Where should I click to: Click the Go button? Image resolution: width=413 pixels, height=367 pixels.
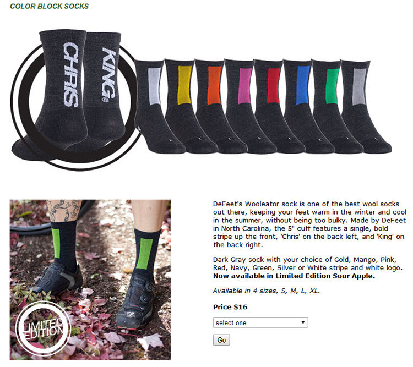(x=221, y=340)
